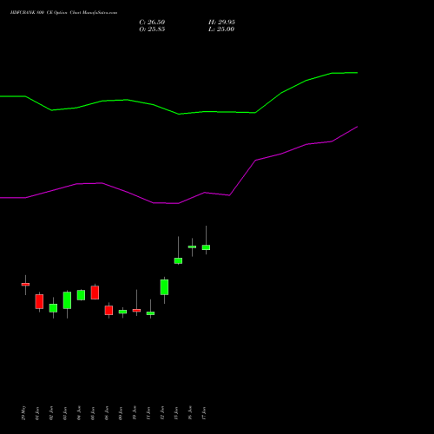Select the 17 Jun date label
Viewport: 434px width, 434px height.
pos(204,413)
